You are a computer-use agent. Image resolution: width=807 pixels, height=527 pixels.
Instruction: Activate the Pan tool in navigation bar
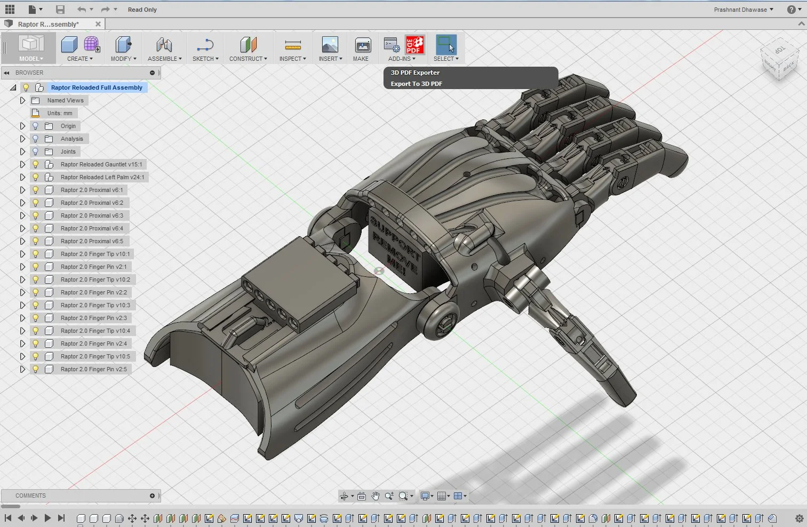[375, 496]
